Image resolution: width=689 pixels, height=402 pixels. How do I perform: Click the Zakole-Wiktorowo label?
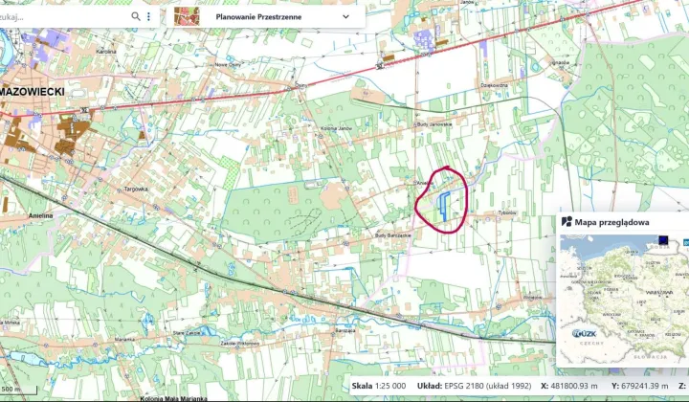240,344
